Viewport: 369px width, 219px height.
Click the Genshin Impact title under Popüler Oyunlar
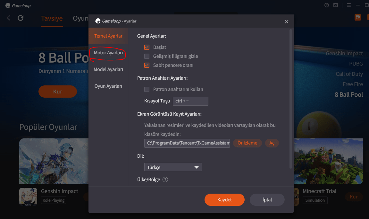60,191
